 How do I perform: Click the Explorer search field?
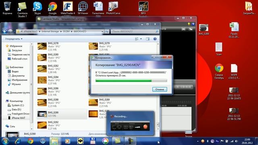pos(135,31)
